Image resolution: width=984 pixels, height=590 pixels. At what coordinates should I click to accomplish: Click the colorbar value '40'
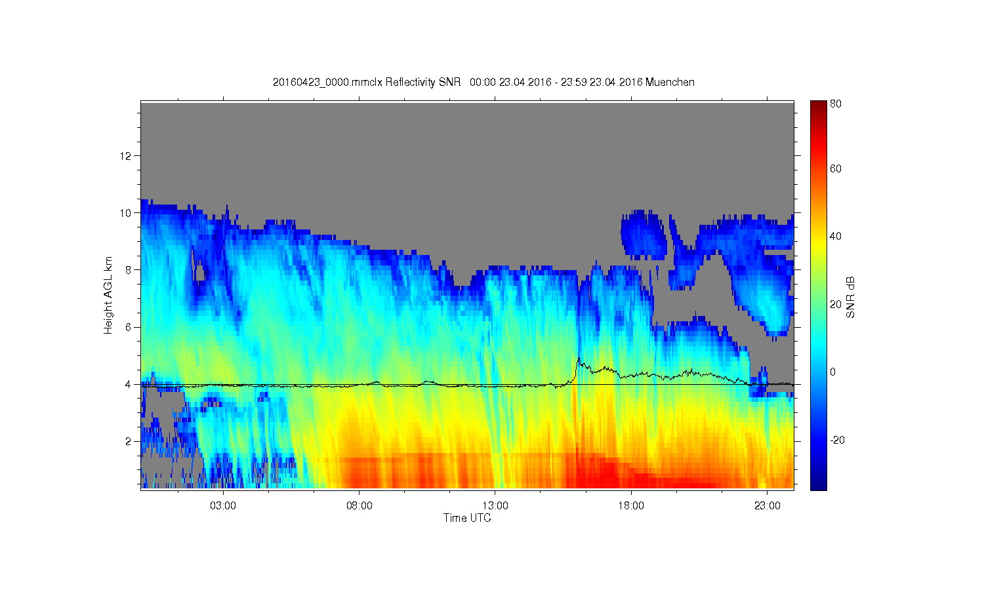click(x=836, y=236)
